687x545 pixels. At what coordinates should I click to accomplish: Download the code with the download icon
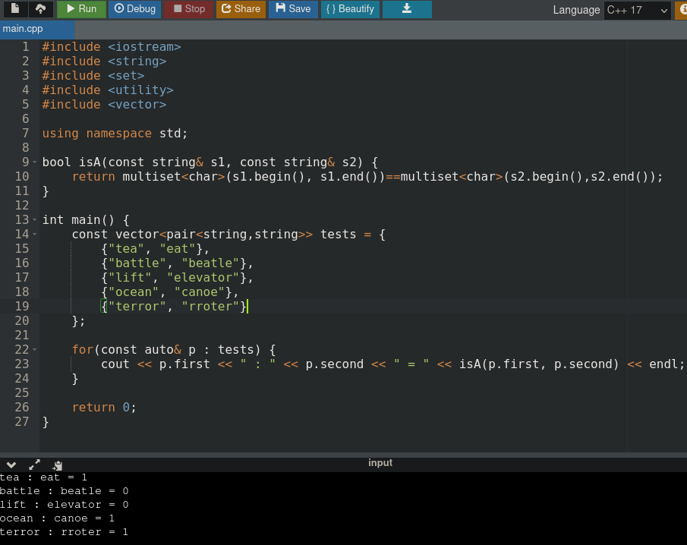click(407, 9)
